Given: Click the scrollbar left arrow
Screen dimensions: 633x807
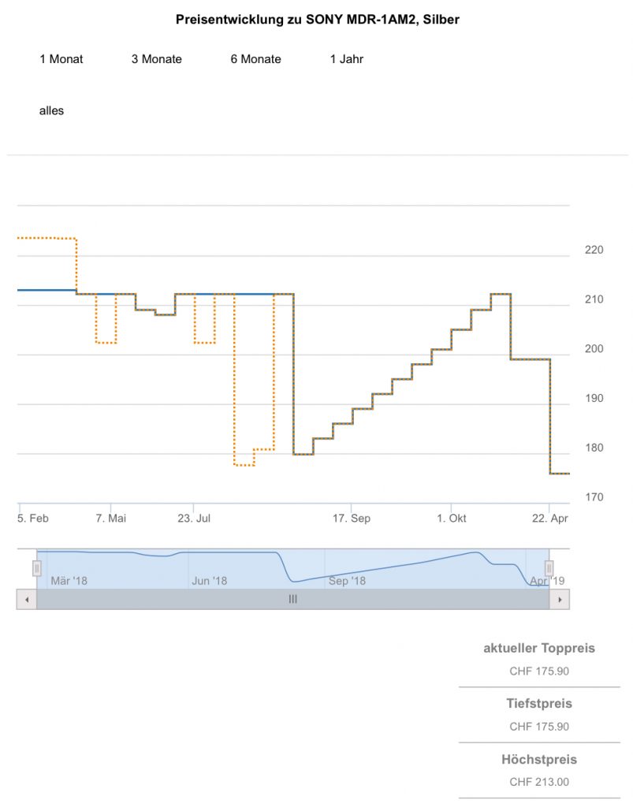Looking at the screenshot, I should [26, 599].
